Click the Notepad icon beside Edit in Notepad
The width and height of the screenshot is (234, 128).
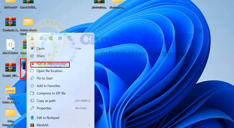(32, 118)
